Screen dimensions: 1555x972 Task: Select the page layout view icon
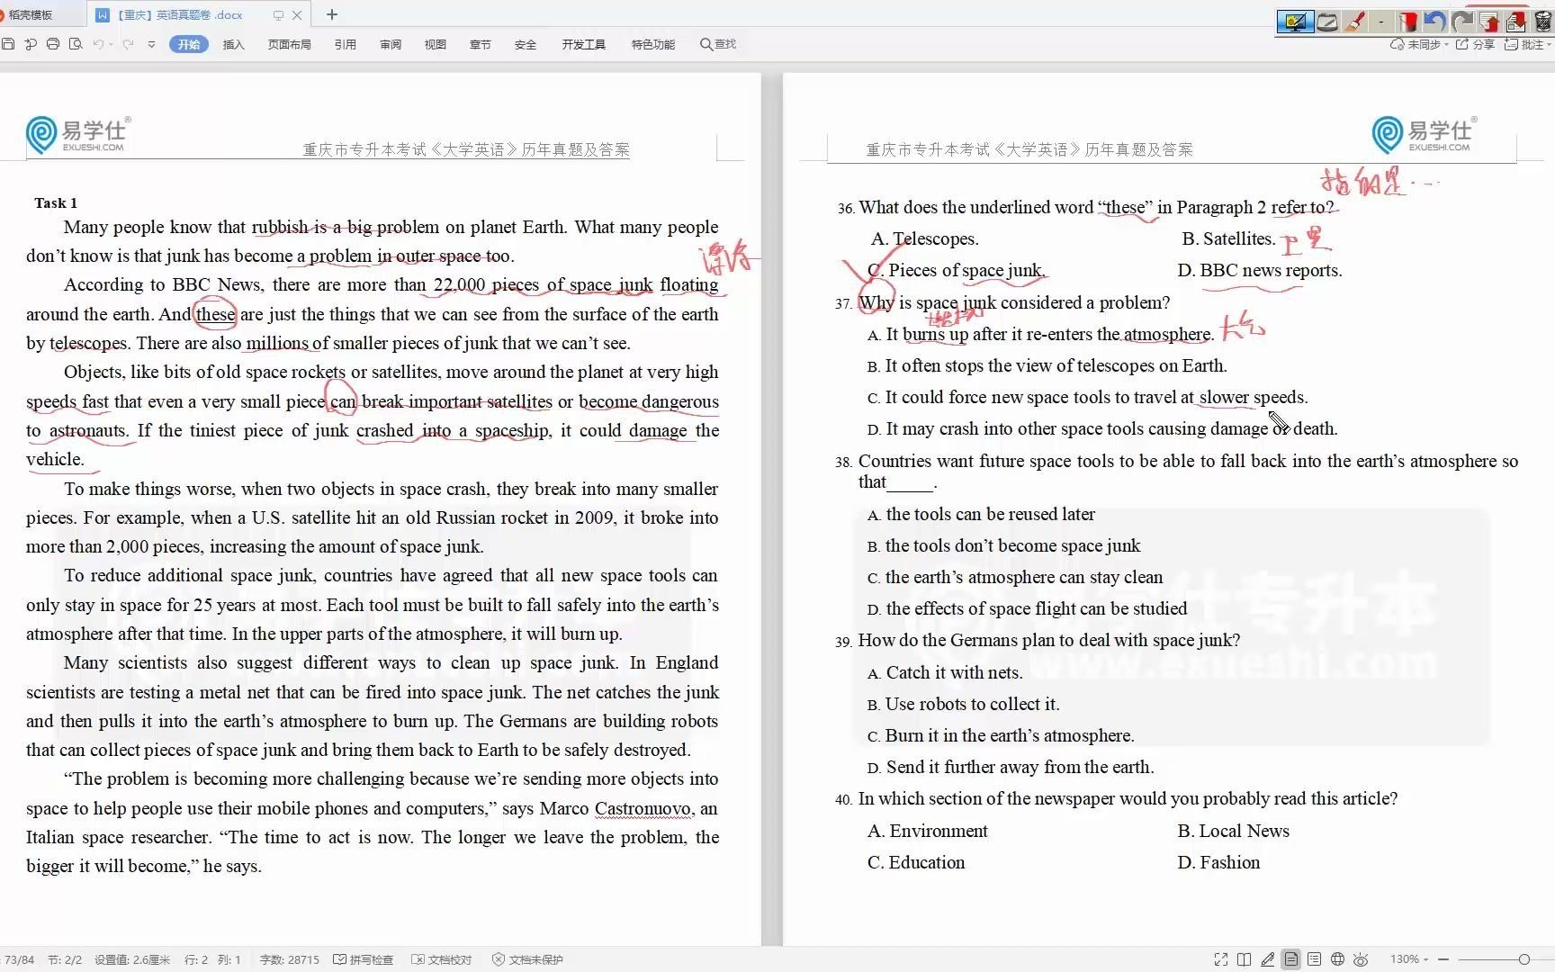(x=1291, y=959)
